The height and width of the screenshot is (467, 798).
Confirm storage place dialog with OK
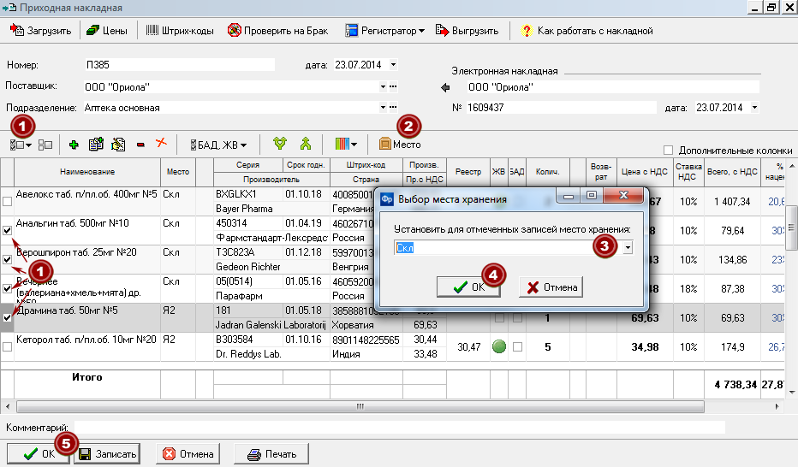tap(468, 287)
